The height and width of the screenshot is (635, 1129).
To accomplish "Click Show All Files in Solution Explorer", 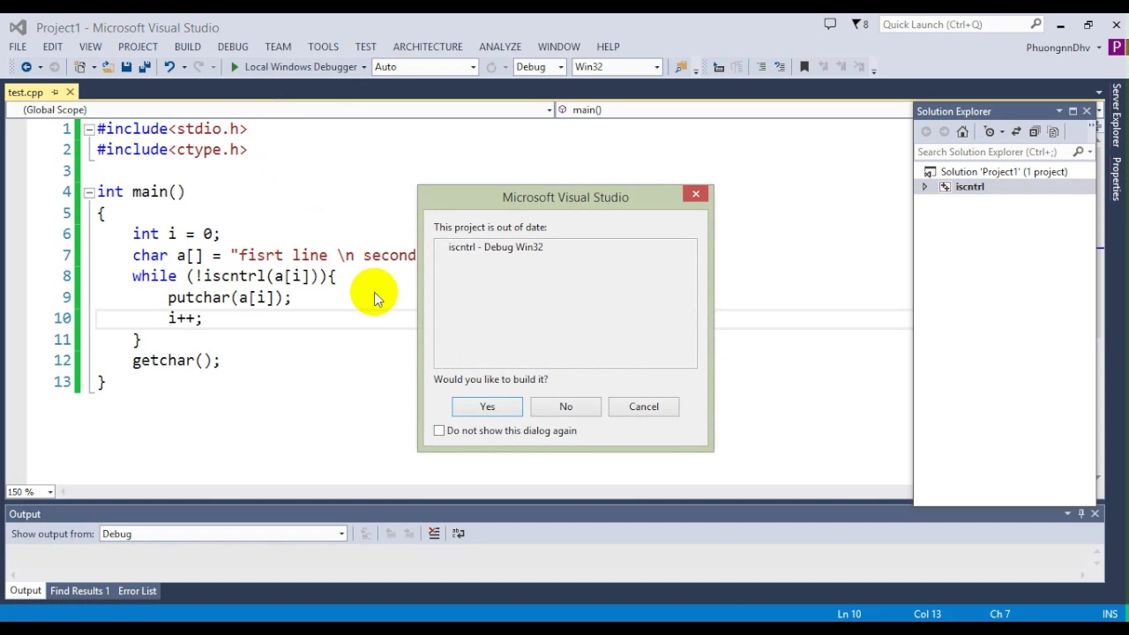I will click(x=1053, y=132).
